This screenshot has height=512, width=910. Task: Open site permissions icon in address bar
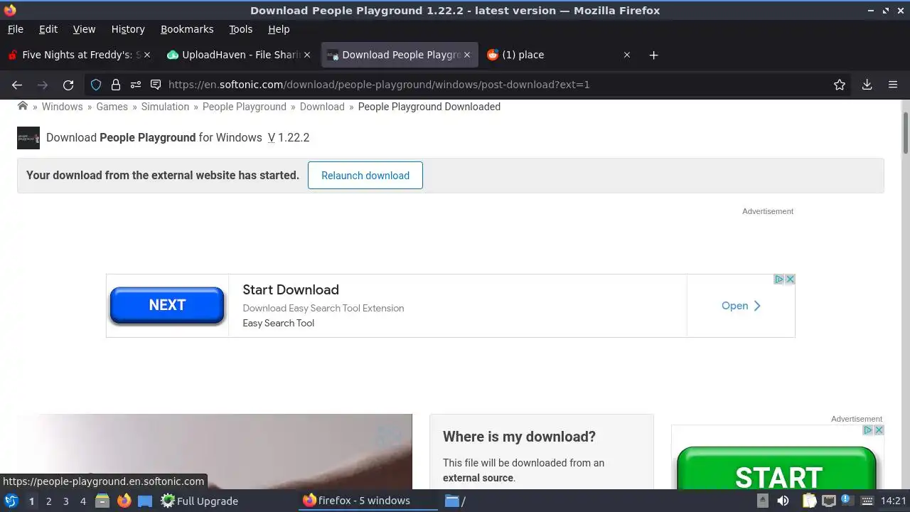click(136, 85)
